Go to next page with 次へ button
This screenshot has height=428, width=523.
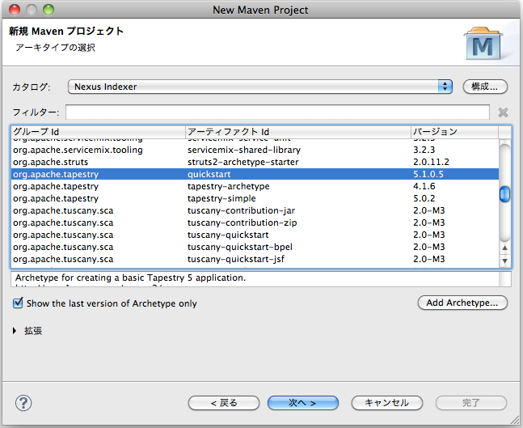click(302, 403)
